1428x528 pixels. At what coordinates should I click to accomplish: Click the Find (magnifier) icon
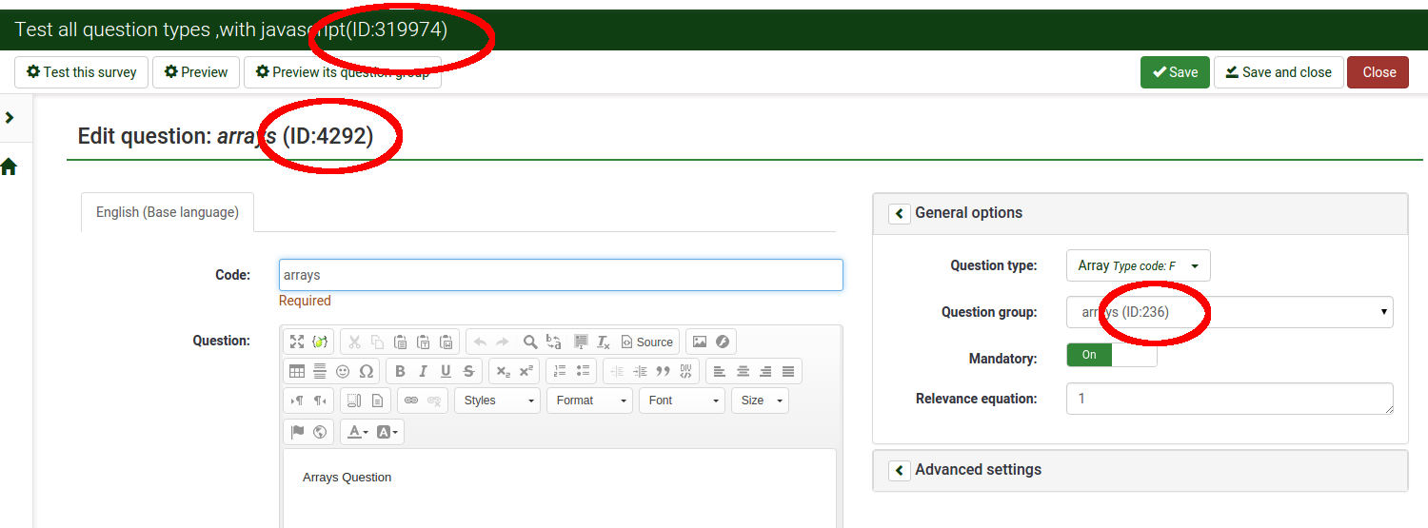(530, 342)
